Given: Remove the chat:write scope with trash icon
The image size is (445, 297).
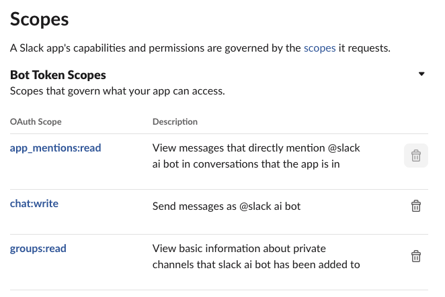Looking at the screenshot, I should (416, 206).
